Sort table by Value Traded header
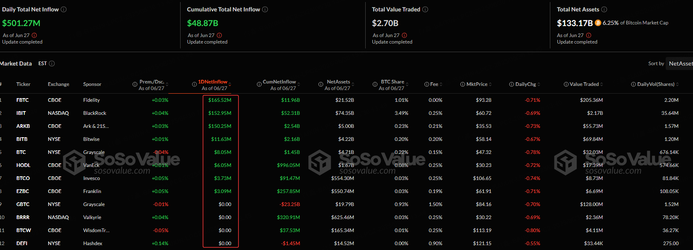This screenshot has height=250, width=693. click(x=584, y=84)
